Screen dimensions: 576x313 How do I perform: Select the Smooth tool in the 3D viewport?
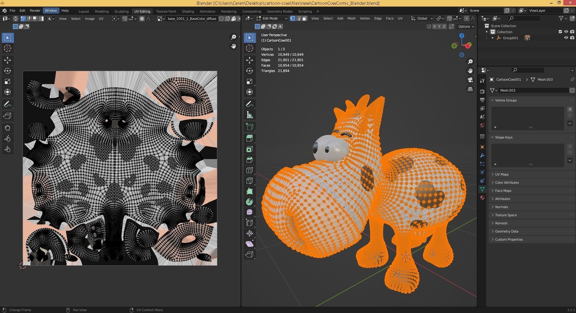point(250,212)
